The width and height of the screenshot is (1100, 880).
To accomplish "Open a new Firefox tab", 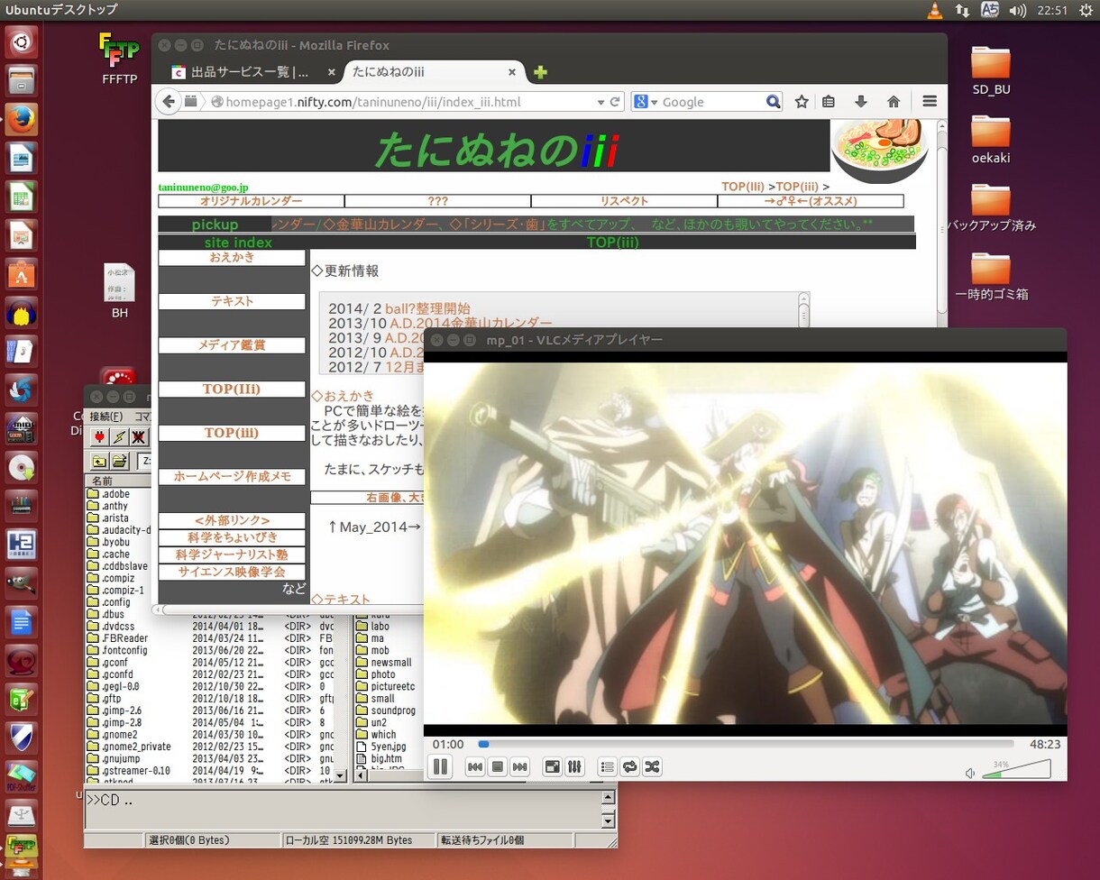I will (x=540, y=72).
